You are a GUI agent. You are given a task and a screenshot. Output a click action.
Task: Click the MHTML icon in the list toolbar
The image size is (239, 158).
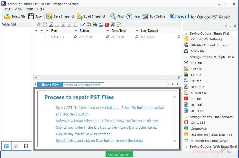[119, 25]
